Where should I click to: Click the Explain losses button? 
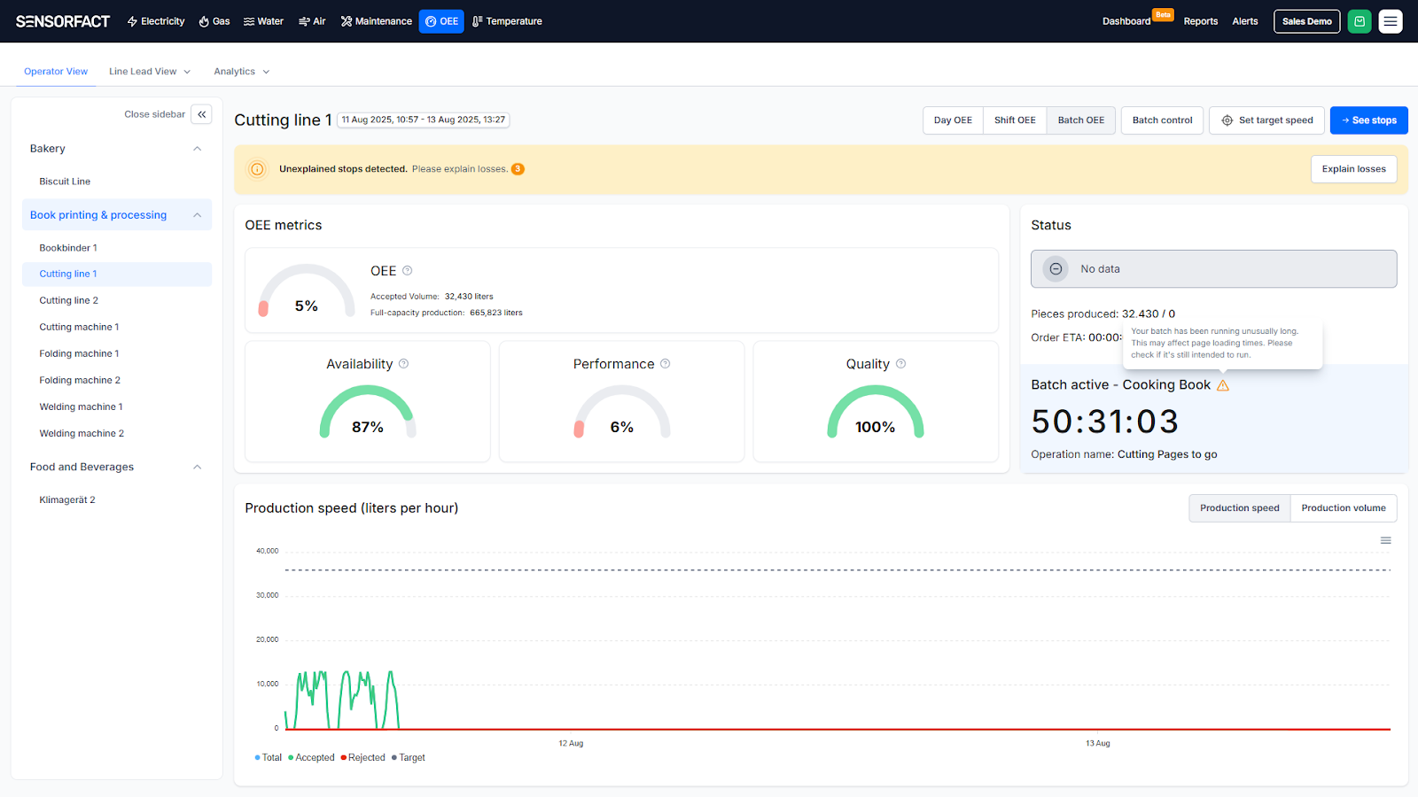1352,169
